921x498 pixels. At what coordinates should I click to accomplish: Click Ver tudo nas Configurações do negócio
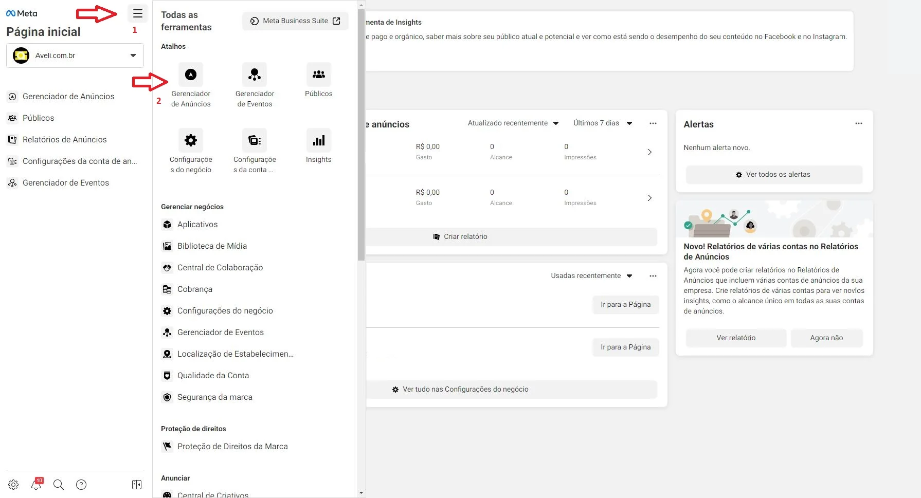point(512,390)
